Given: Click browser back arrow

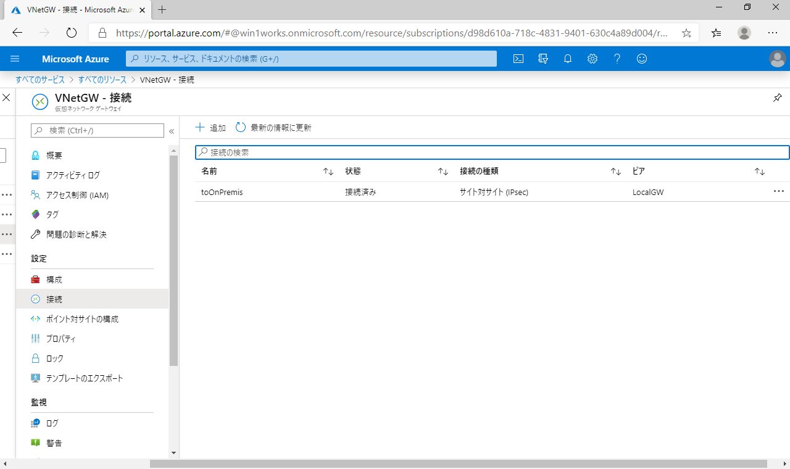Looking at the screenshot, I should point(17,33).
